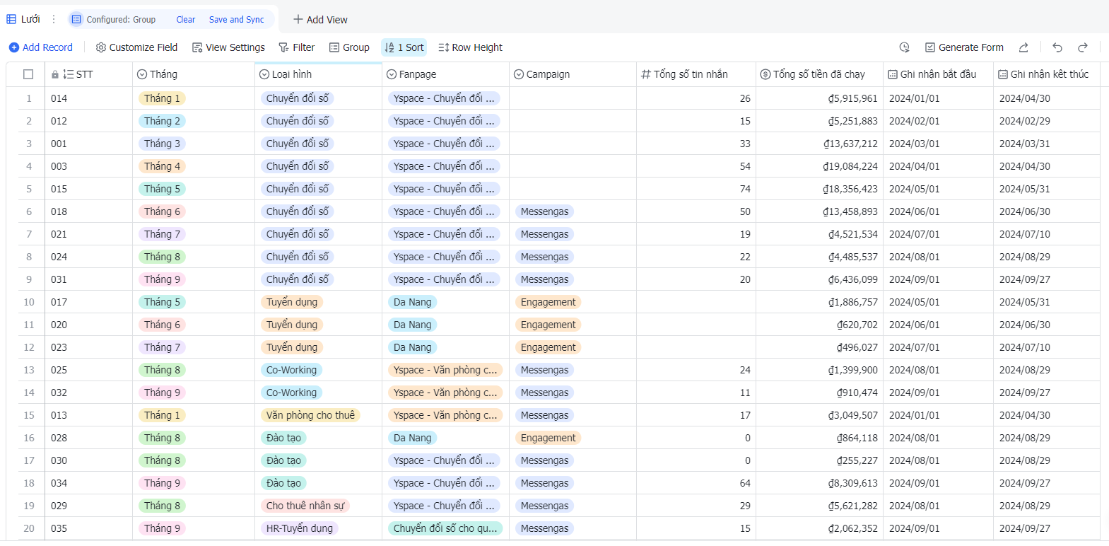Open the 1 Sort settings

pyautogui.click(x=404, y=47)
